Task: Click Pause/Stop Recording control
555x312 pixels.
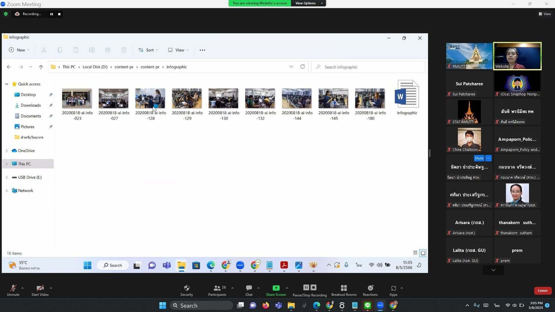Action: pyautogui.click(x=309, y=290)
